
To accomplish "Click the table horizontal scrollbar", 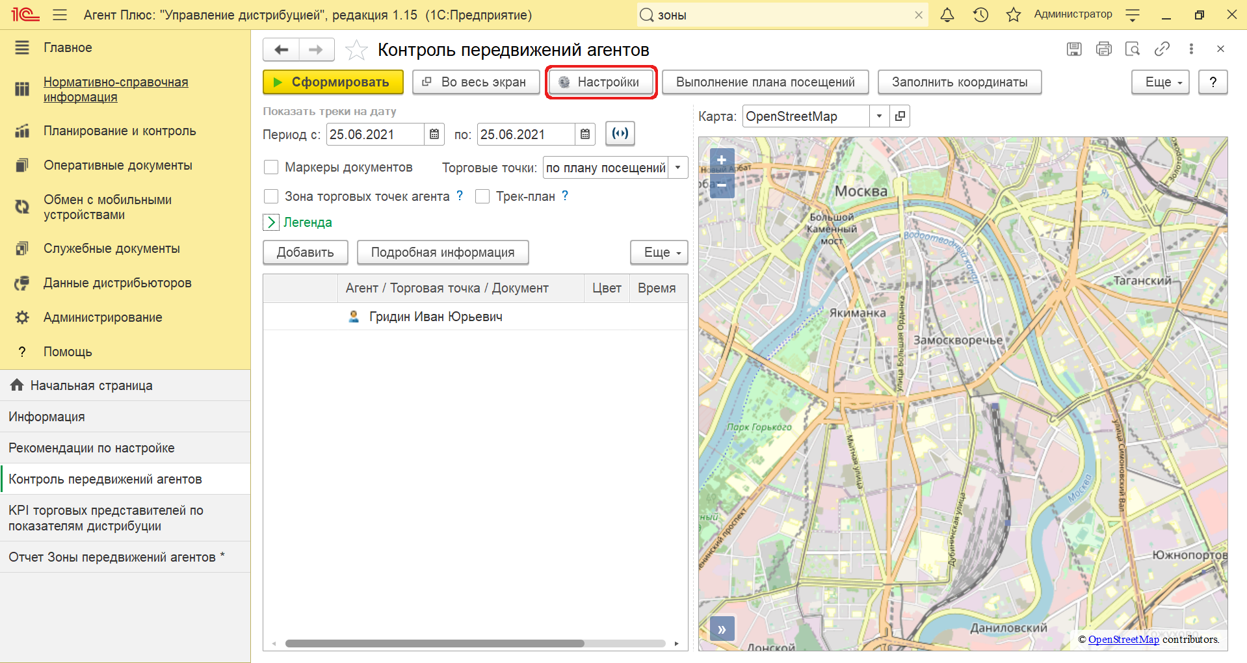I will point(434,643).
